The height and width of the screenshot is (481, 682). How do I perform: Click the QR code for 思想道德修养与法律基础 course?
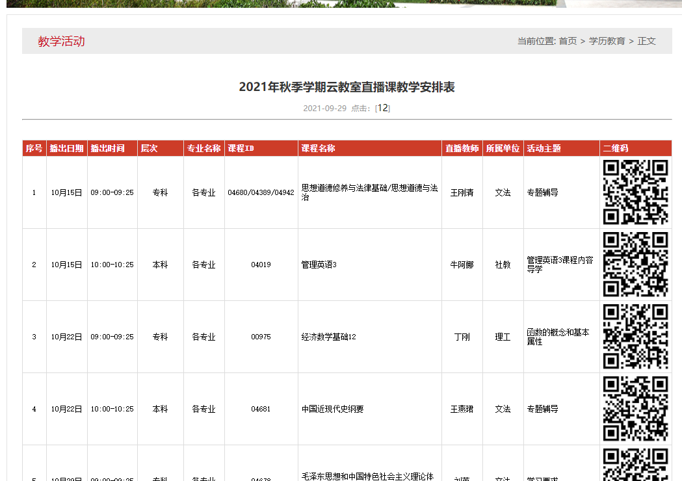coord(635,192)
